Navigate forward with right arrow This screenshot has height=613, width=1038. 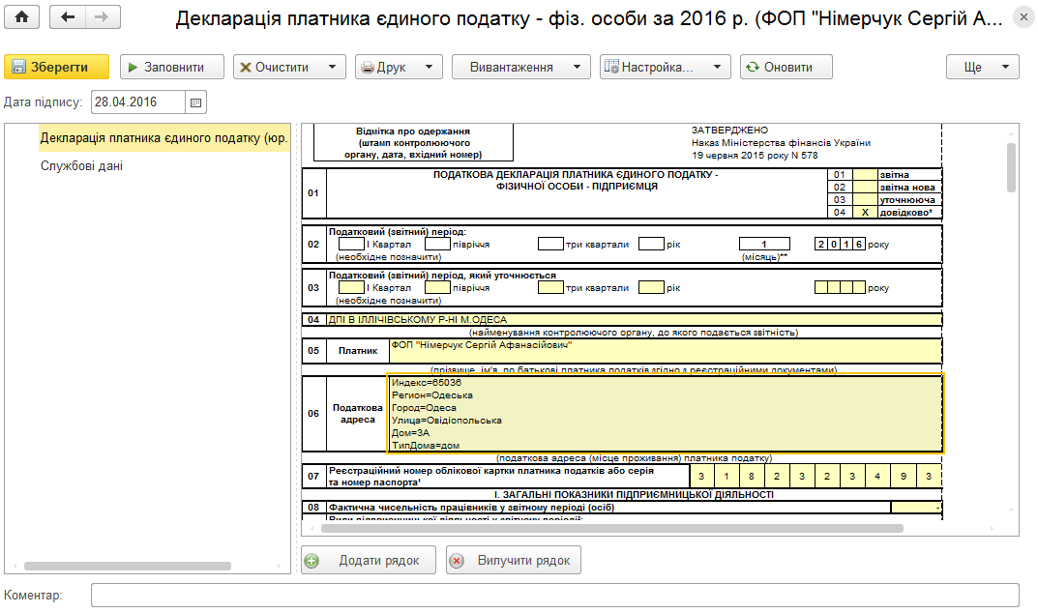pos(102,17)
